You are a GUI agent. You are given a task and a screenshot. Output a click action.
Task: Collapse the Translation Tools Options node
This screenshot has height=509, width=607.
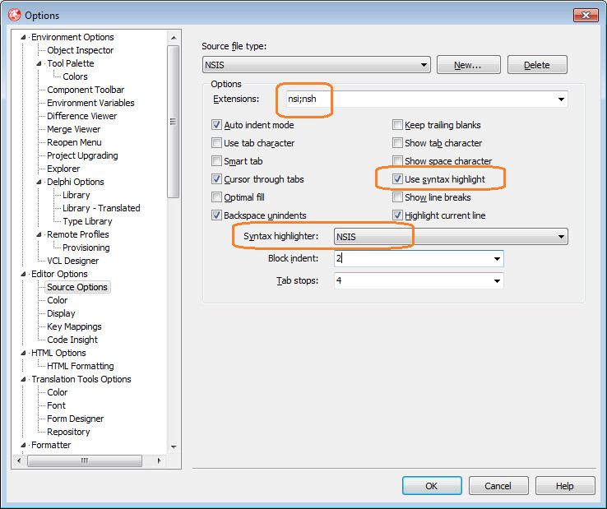pyautogui.click(x=23, y=379)
